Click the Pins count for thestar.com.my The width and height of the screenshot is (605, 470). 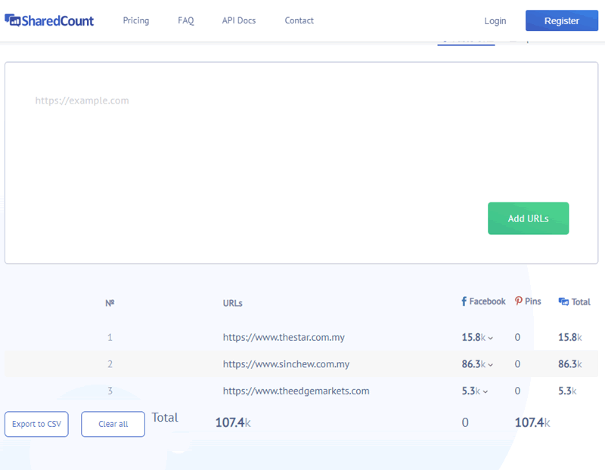coord(517,337)
